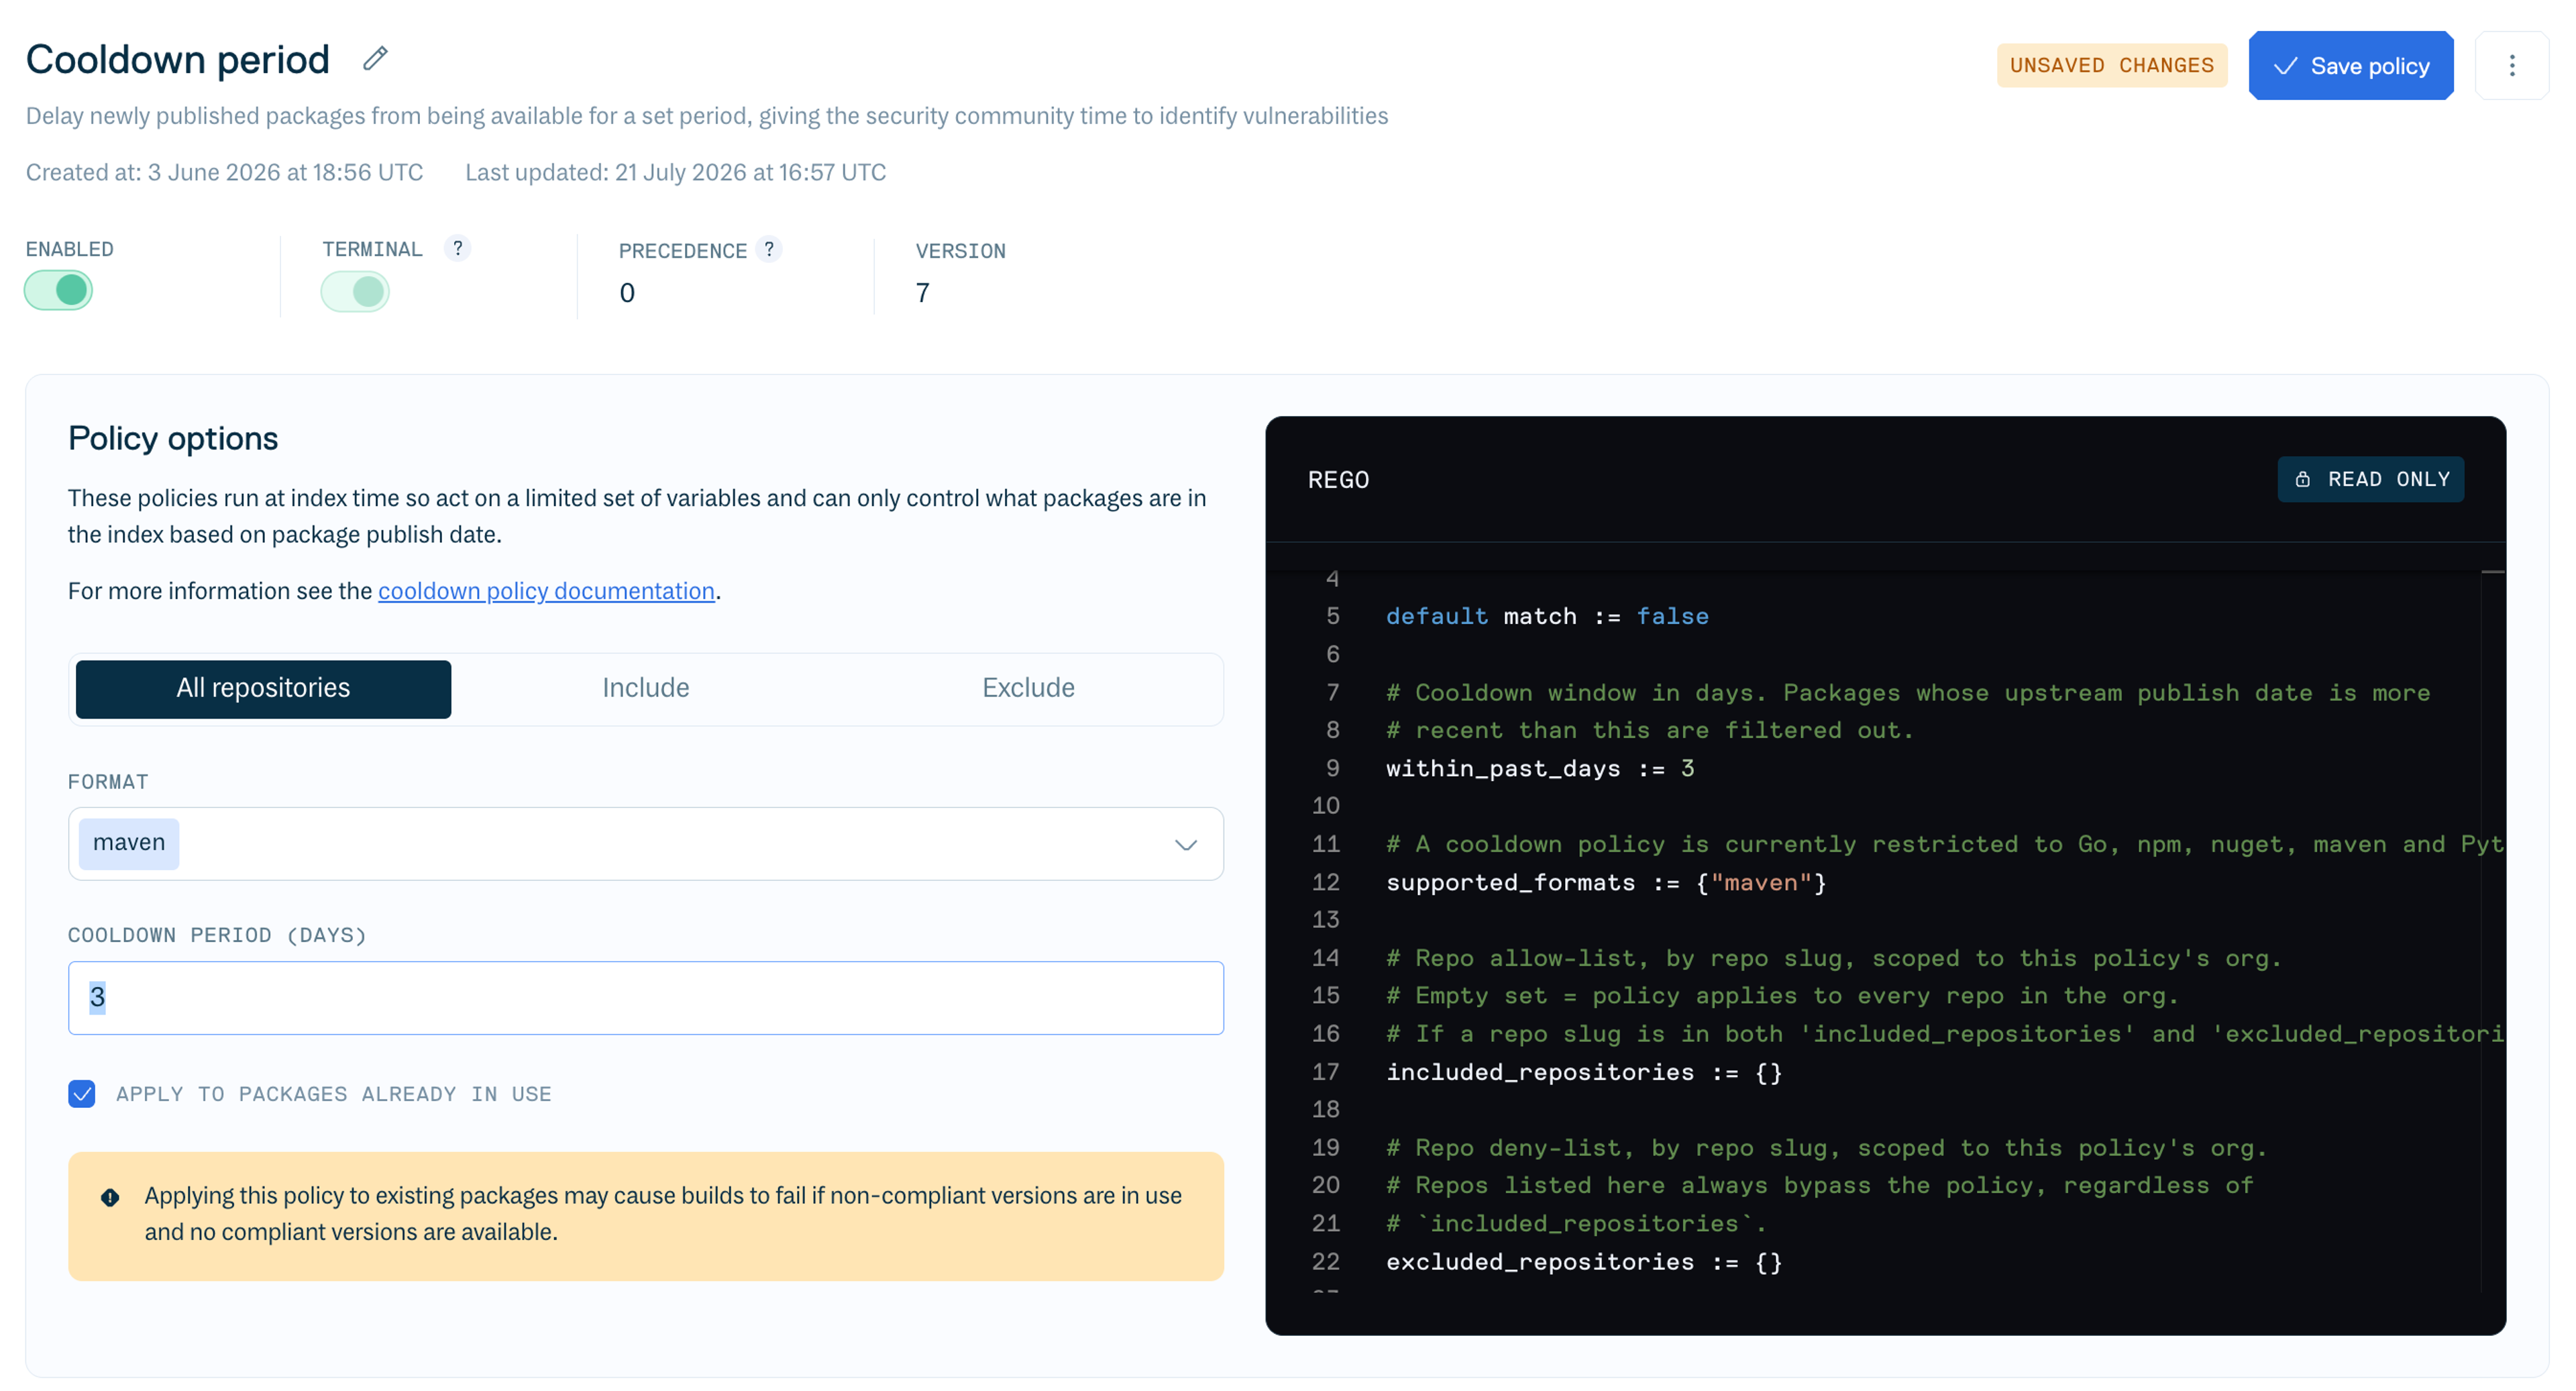The height and width of the screenshot is (1391, 2576).
Task: Click the maven format tag
Action: pyautogui.click(x=129, y=844)
